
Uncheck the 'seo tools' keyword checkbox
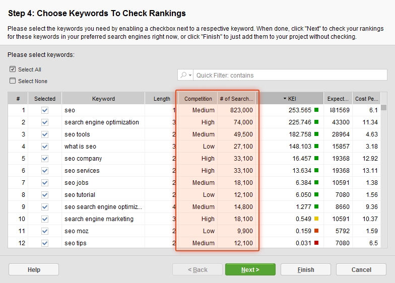[x=45, y=134]
